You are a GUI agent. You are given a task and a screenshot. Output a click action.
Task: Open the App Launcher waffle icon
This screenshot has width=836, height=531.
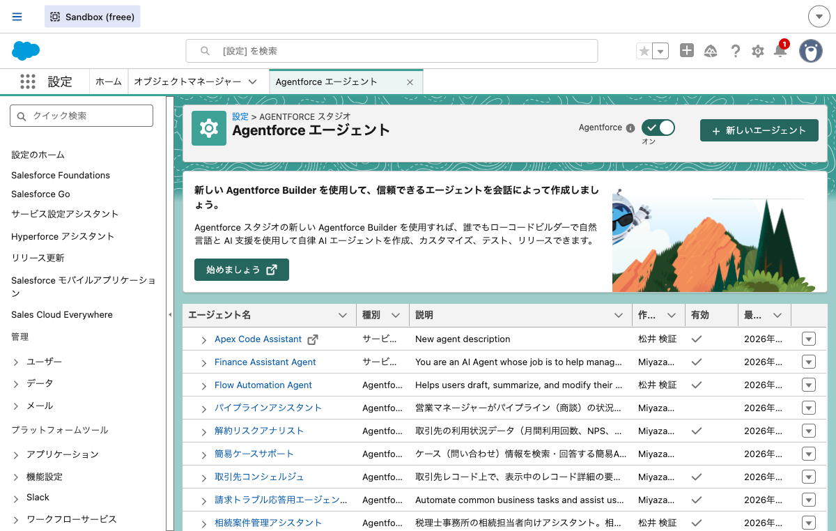coord(28,82)
